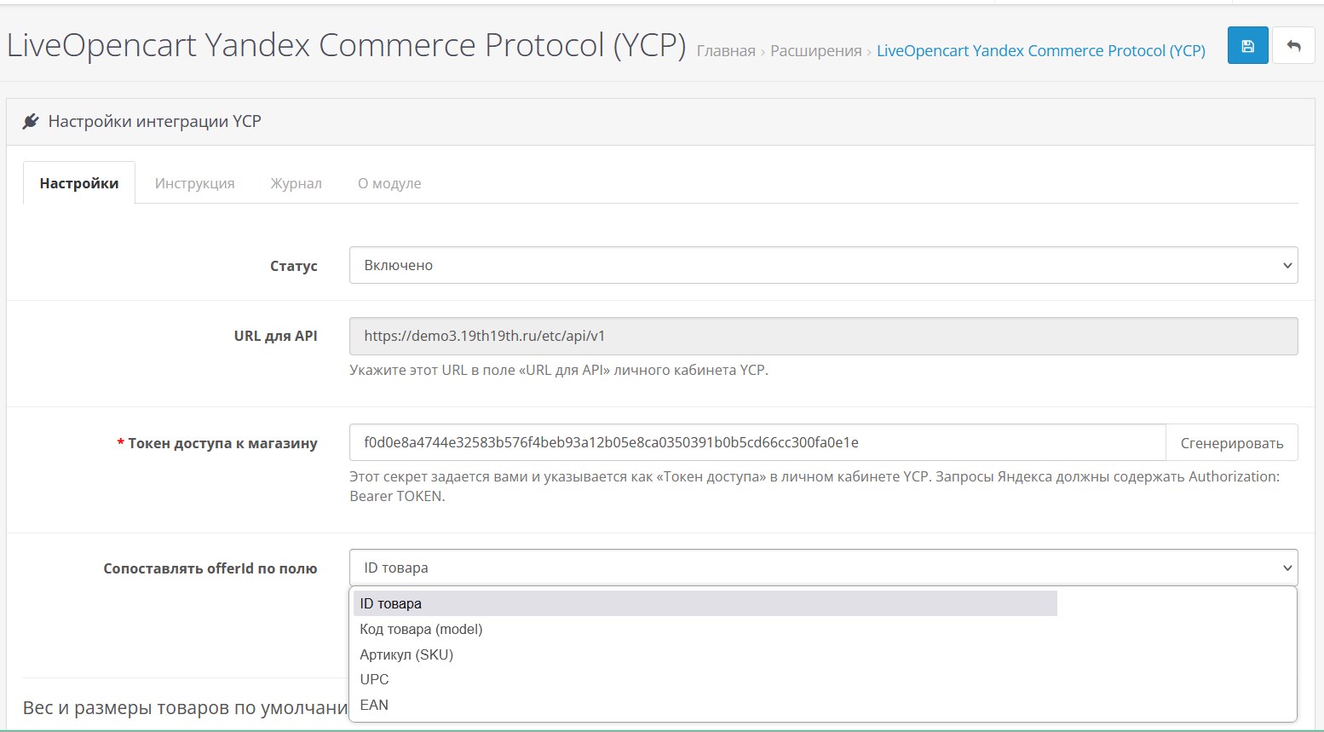The width and height of the screenshot is (1324, 732).
Task: Click the Сгенерировать token button
Action: [1231, 442]
